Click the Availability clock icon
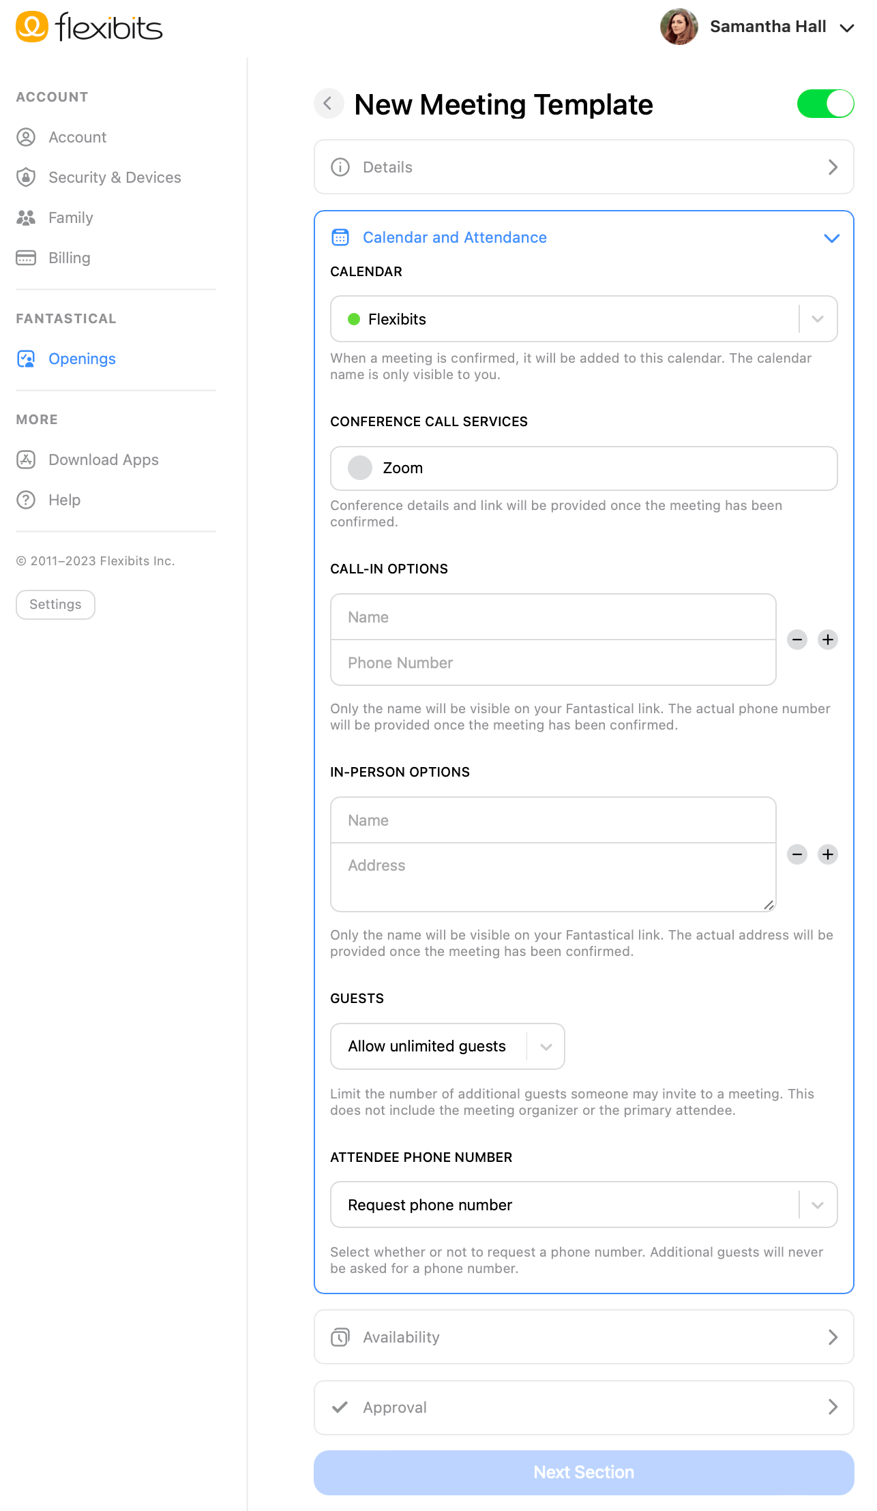877x1511 pixels. click(x=340, y=1337)
